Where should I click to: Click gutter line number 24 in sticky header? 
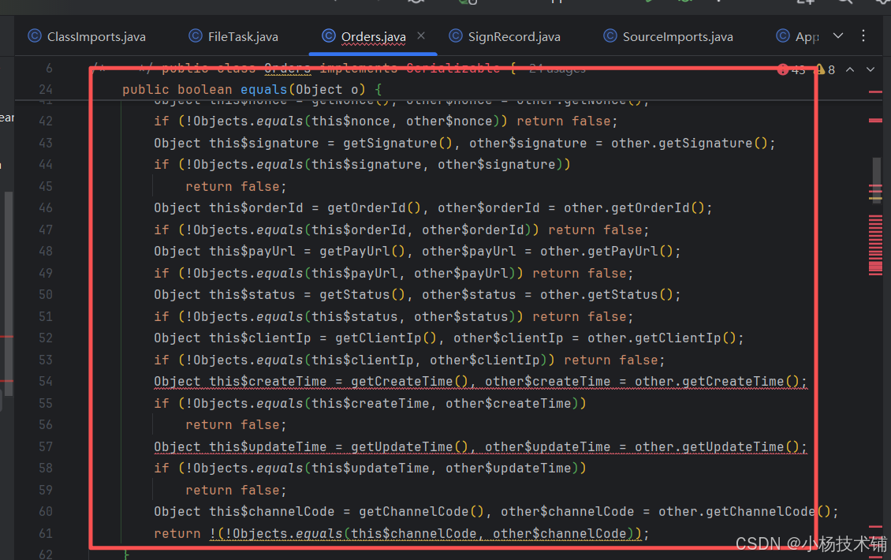46,90
